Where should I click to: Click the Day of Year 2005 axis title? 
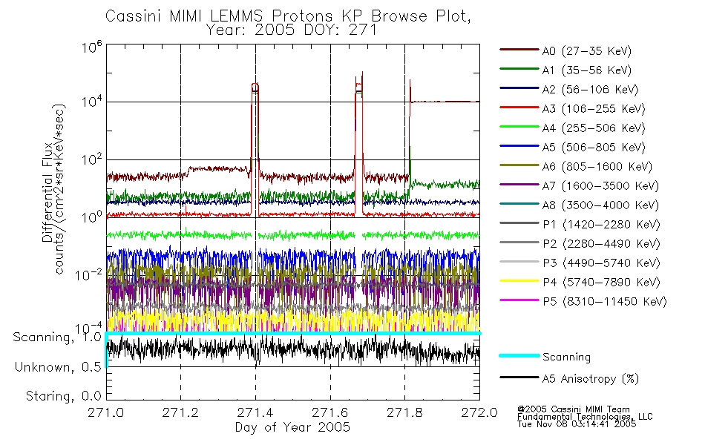[x=292, y=427]
